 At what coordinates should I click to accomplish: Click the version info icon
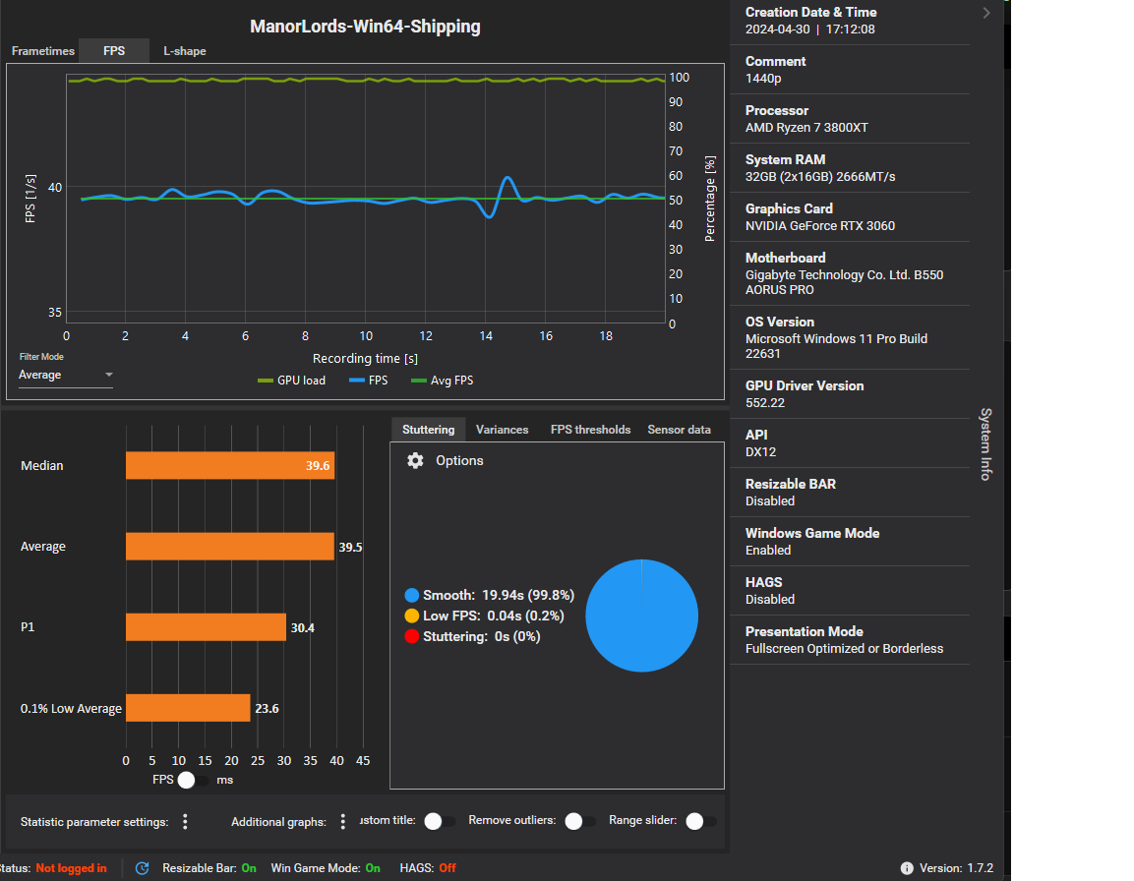[x=906, y=868]
